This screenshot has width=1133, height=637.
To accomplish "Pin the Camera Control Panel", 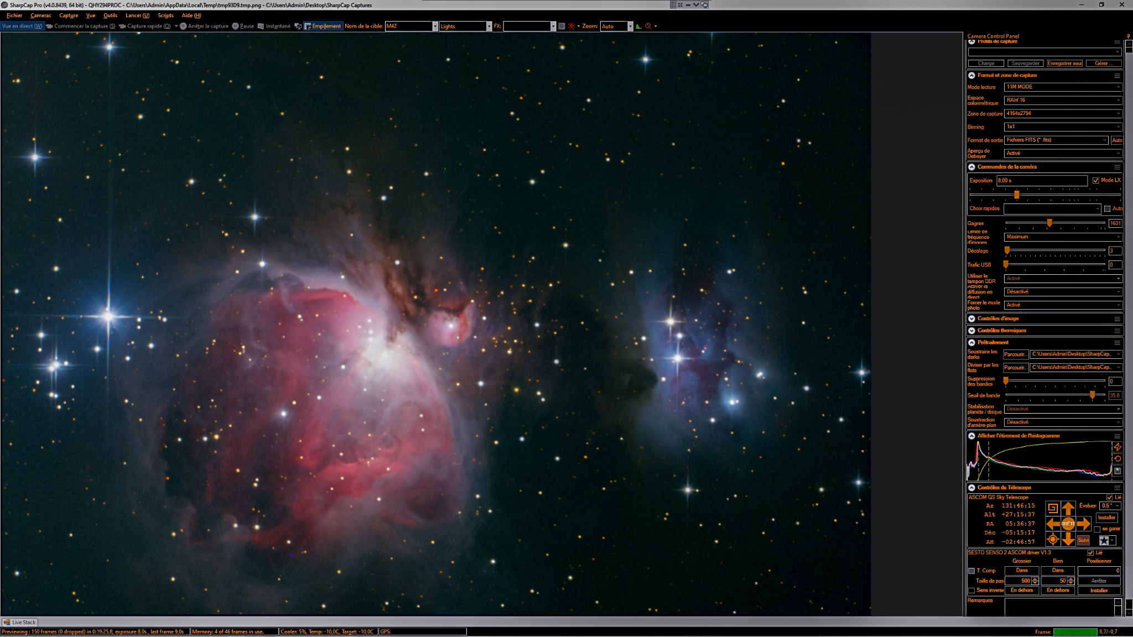I will click(1129, 36).
